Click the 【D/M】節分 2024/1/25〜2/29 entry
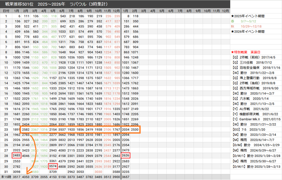This screenshot has width=282, height=180. pyautogui.click(x=256, y=145)
